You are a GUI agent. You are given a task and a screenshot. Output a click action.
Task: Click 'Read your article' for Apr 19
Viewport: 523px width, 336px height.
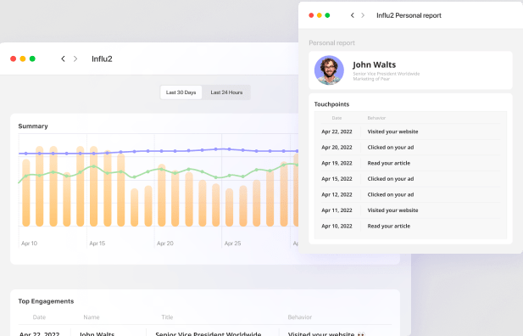click(x=389, y=163)
